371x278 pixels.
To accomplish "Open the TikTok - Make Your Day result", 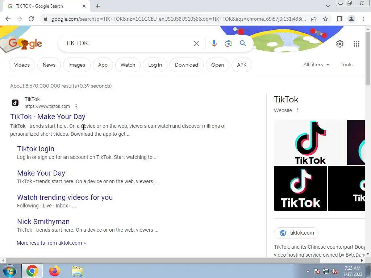I will click(47, 117).
